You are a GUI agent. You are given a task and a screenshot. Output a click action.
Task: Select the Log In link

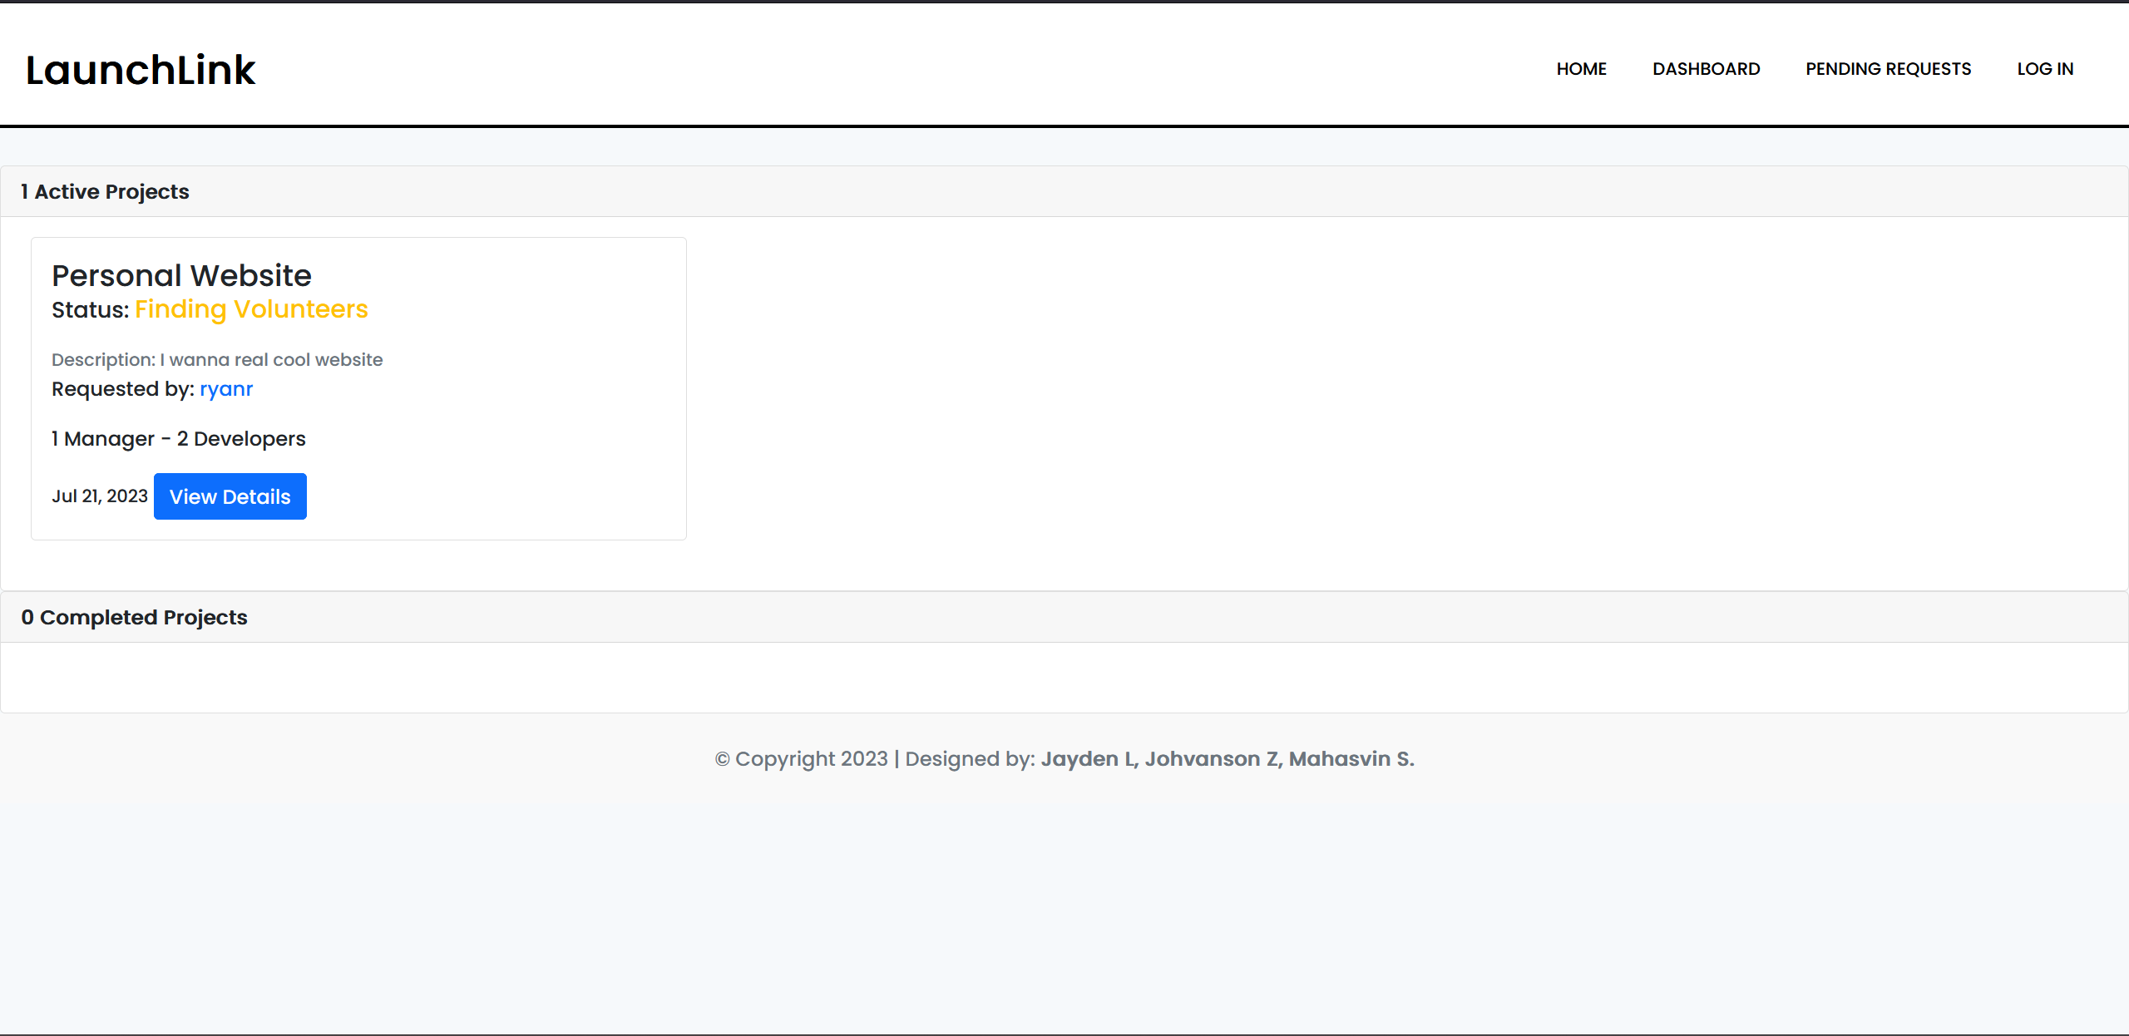pyautogui.click(x=2045, y=69)
